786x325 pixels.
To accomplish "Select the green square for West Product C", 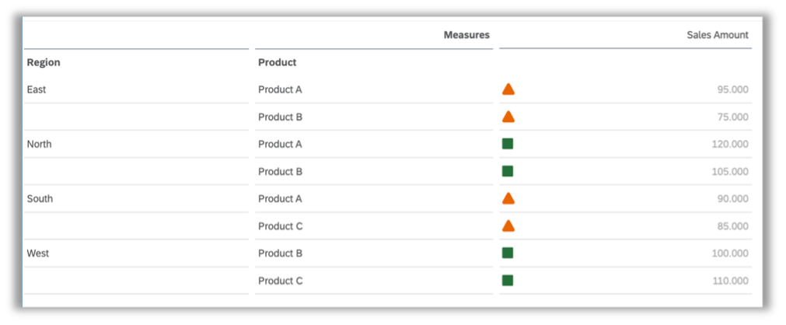I will [508, 281].
